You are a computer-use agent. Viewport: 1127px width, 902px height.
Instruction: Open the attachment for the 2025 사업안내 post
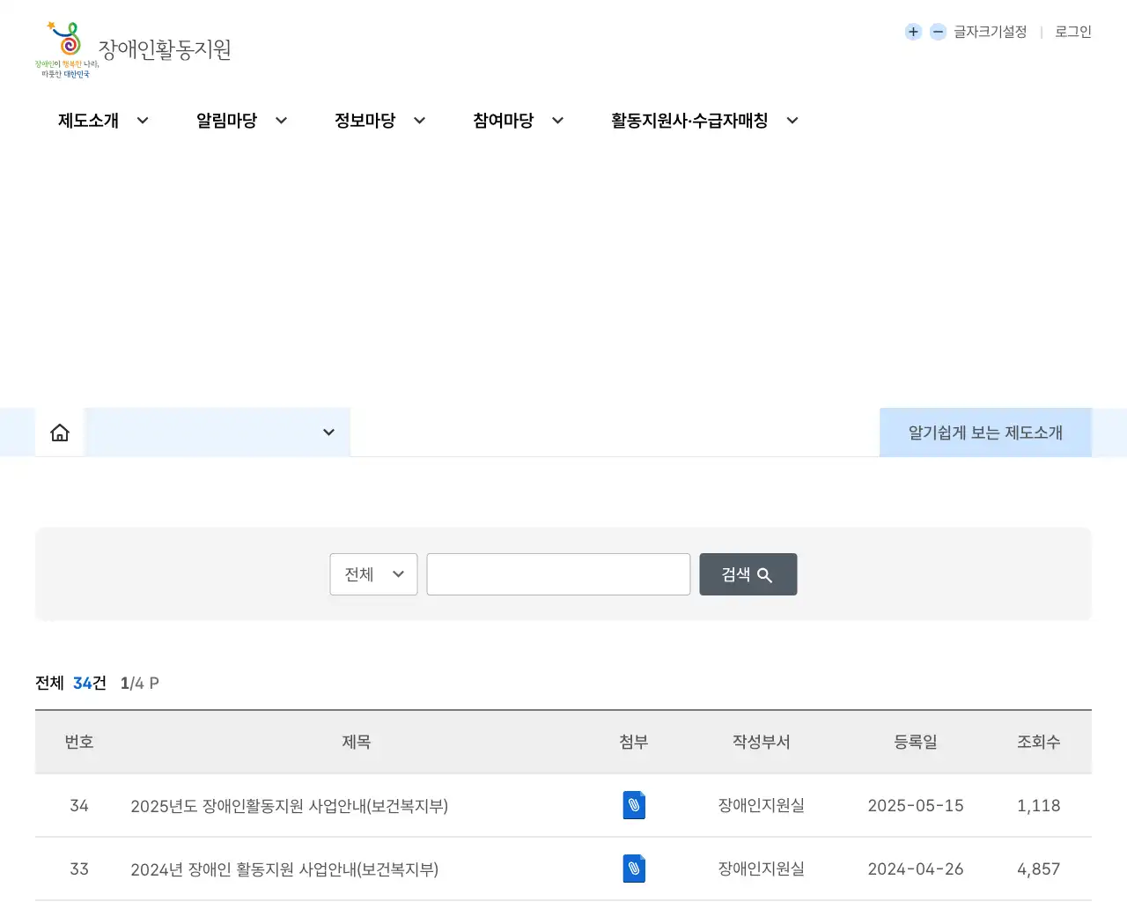[634, 805]
